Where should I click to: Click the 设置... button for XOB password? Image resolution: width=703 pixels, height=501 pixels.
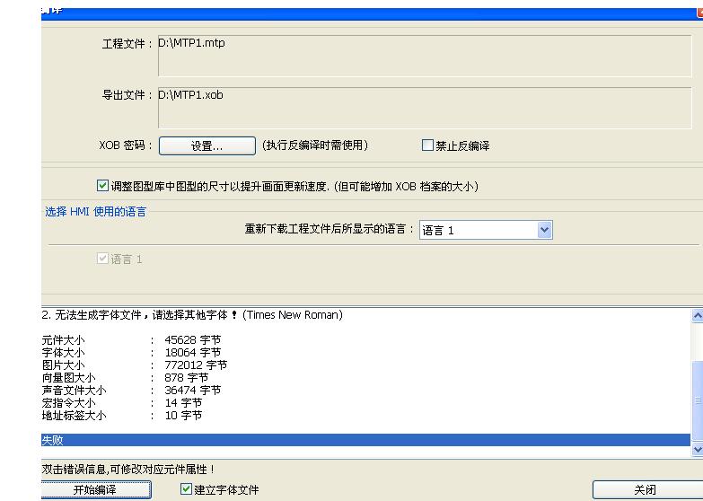(x=207, y=145)
